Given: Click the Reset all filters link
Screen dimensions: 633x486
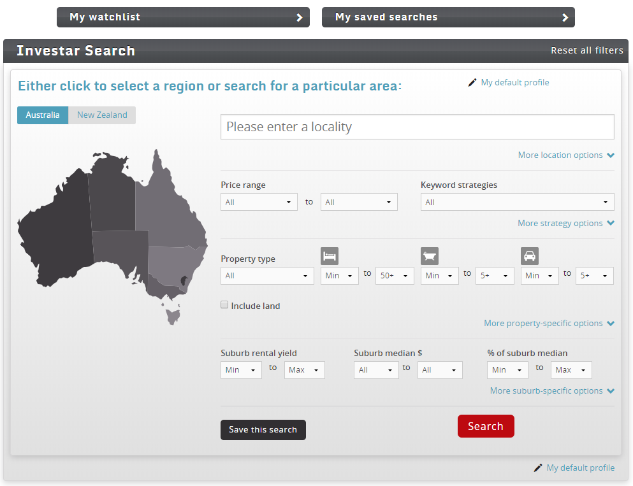Looking at the screenshot, I should tap(586, 50).
